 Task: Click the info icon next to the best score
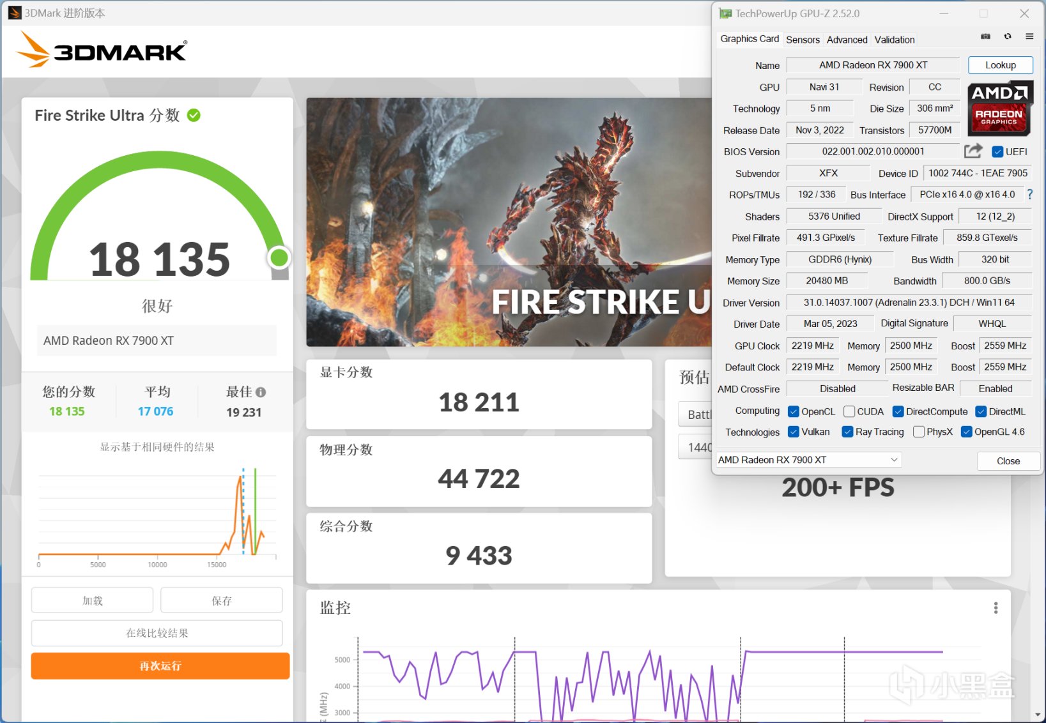pos(261,392)
